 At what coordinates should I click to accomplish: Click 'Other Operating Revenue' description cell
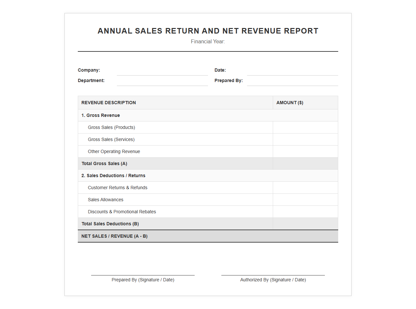click(x=175, y=151)
